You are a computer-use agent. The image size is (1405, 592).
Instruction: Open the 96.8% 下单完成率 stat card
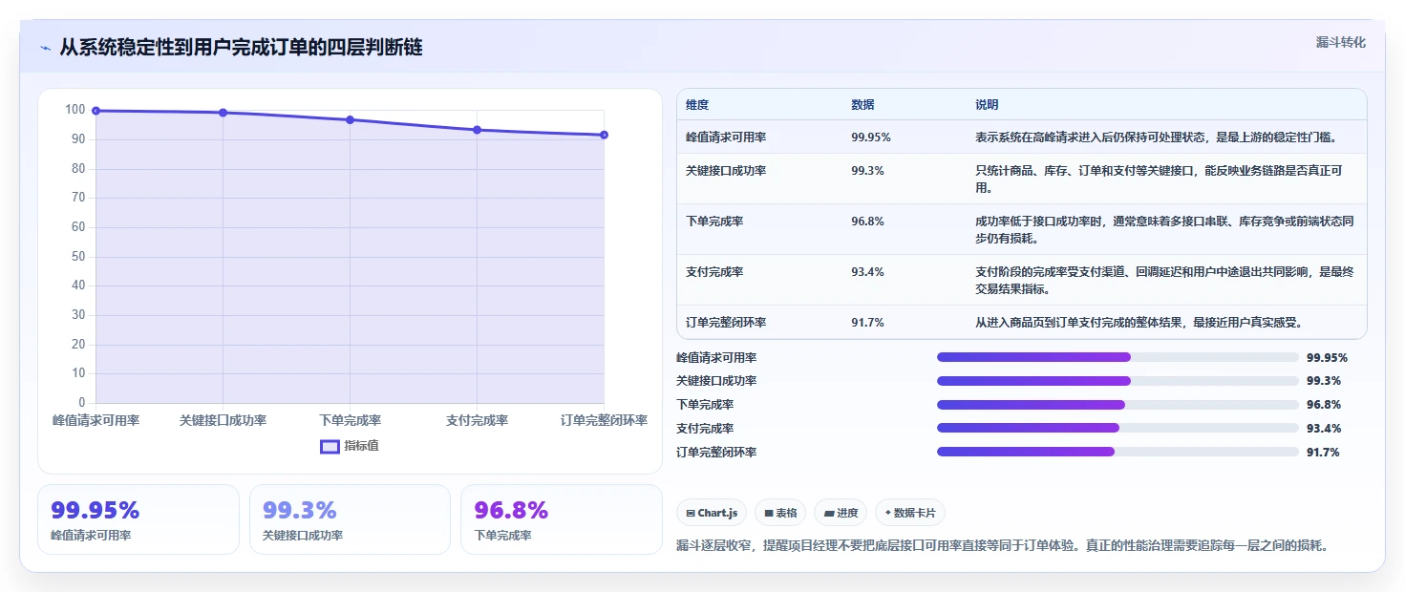(x=561, y=519)
